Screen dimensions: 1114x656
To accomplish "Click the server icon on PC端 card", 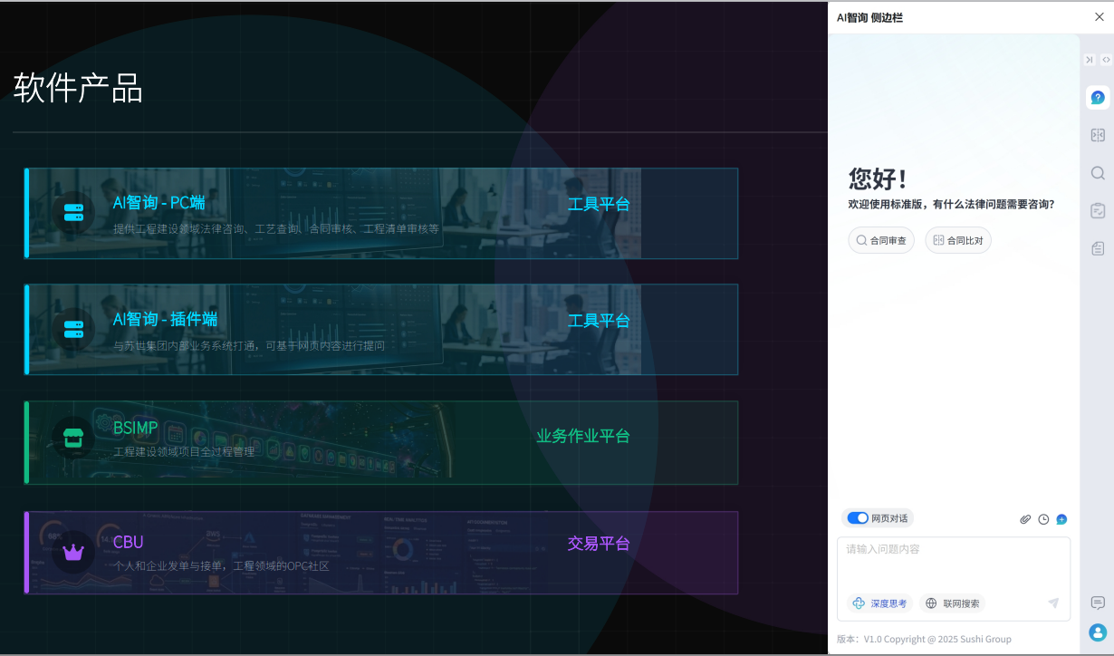I will click(73, 213).
